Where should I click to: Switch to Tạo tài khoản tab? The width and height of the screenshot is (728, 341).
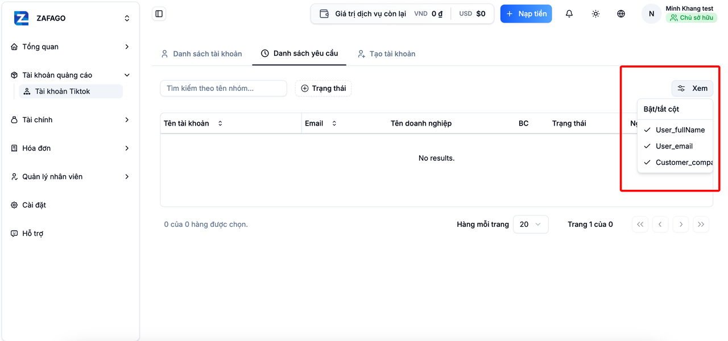386,54
